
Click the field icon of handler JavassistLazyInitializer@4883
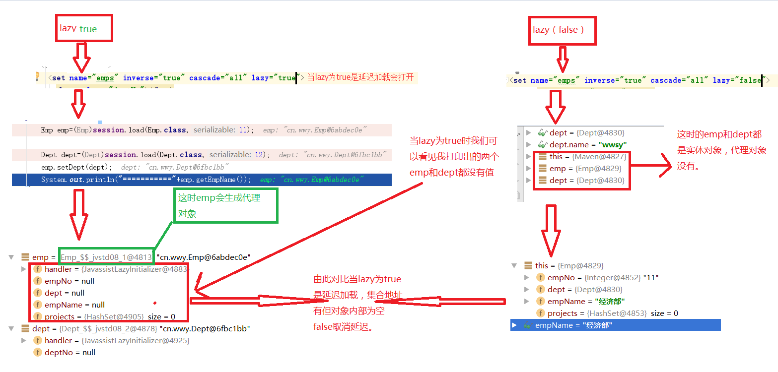pyautogui.click(x=37, y=269)
